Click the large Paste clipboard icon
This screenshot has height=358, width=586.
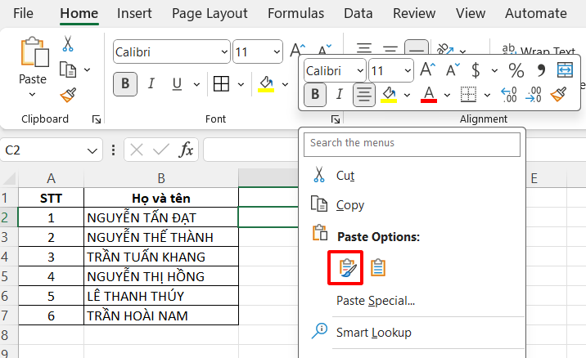34,51
